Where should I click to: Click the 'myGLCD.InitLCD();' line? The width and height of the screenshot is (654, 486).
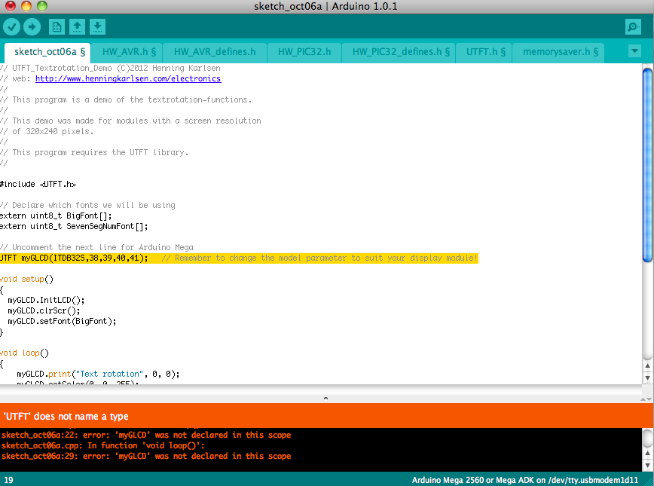tap(46, 301)
